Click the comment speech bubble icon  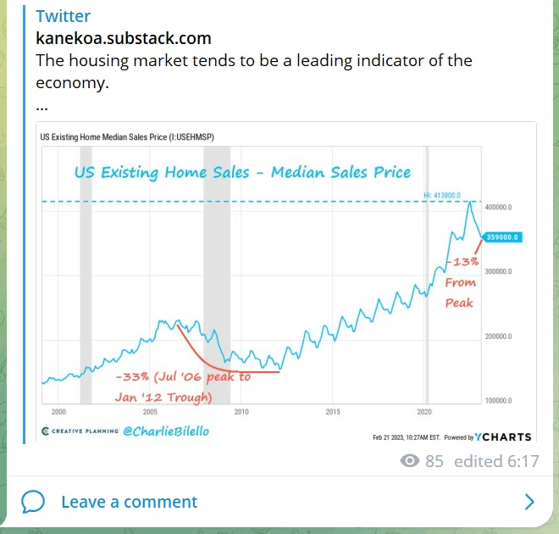point(33,502)
